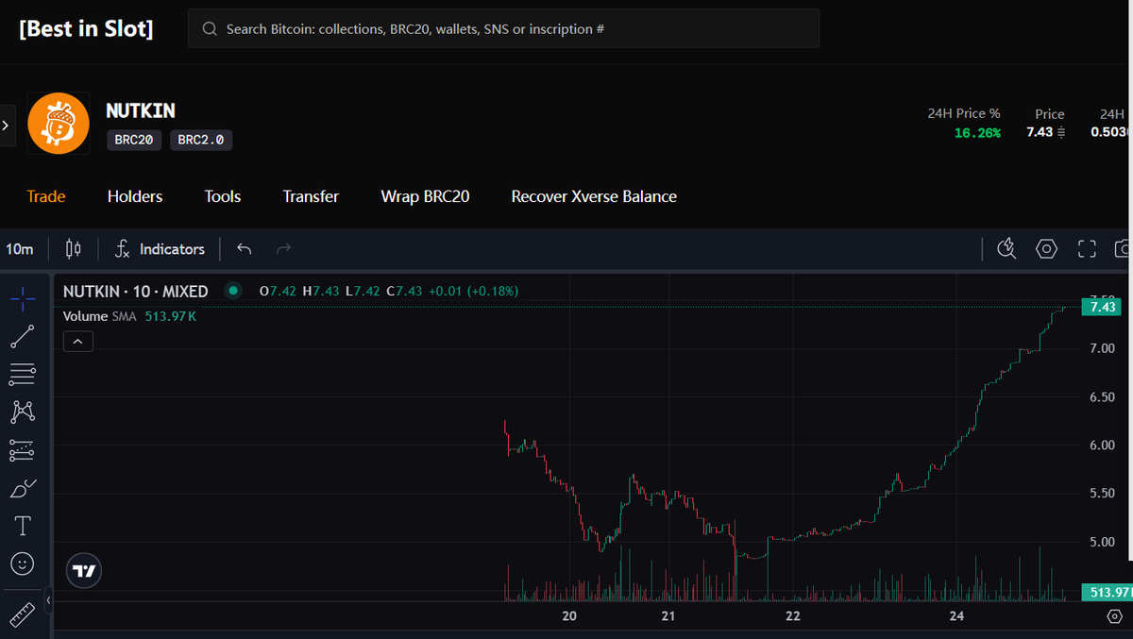The height and width of the screenshot is (639, 1133).
Task: Click date label 22 on time axis
Action: coord(793,616)
